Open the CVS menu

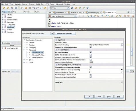(47, 4)
